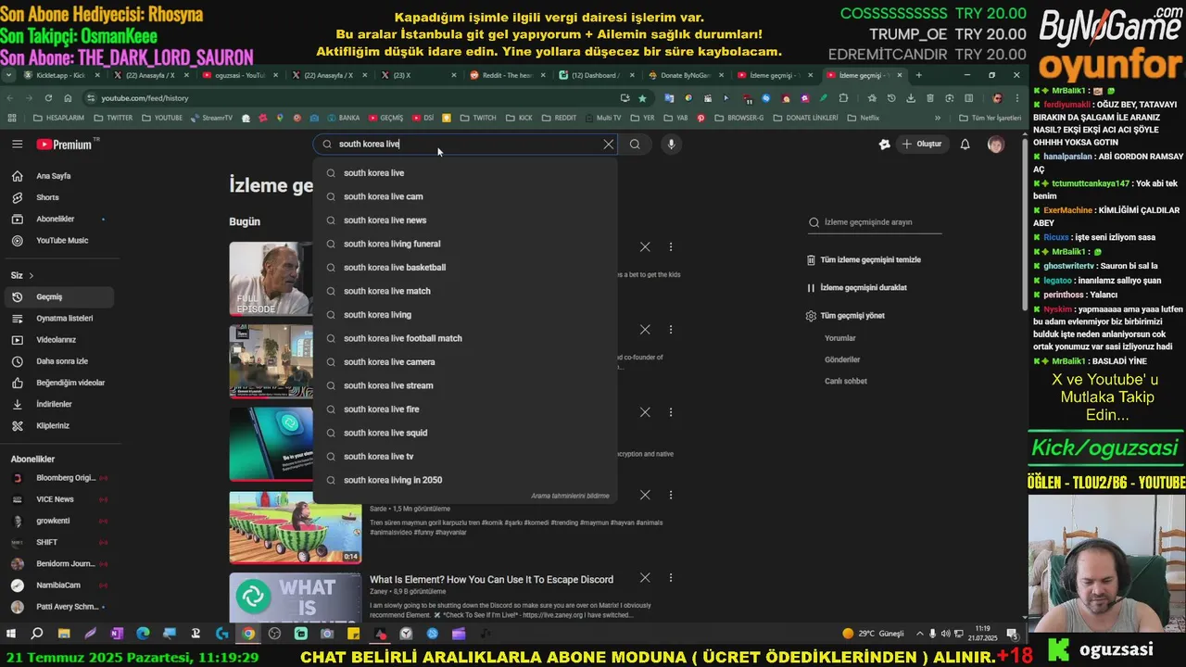Remove the FULL EPISODE video from history

pyautogui.click(x=645, y=247)
